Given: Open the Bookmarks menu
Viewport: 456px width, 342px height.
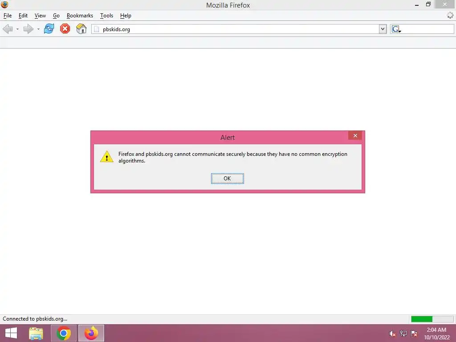Looking at the screenshot, I should click(x=80, y=16).
